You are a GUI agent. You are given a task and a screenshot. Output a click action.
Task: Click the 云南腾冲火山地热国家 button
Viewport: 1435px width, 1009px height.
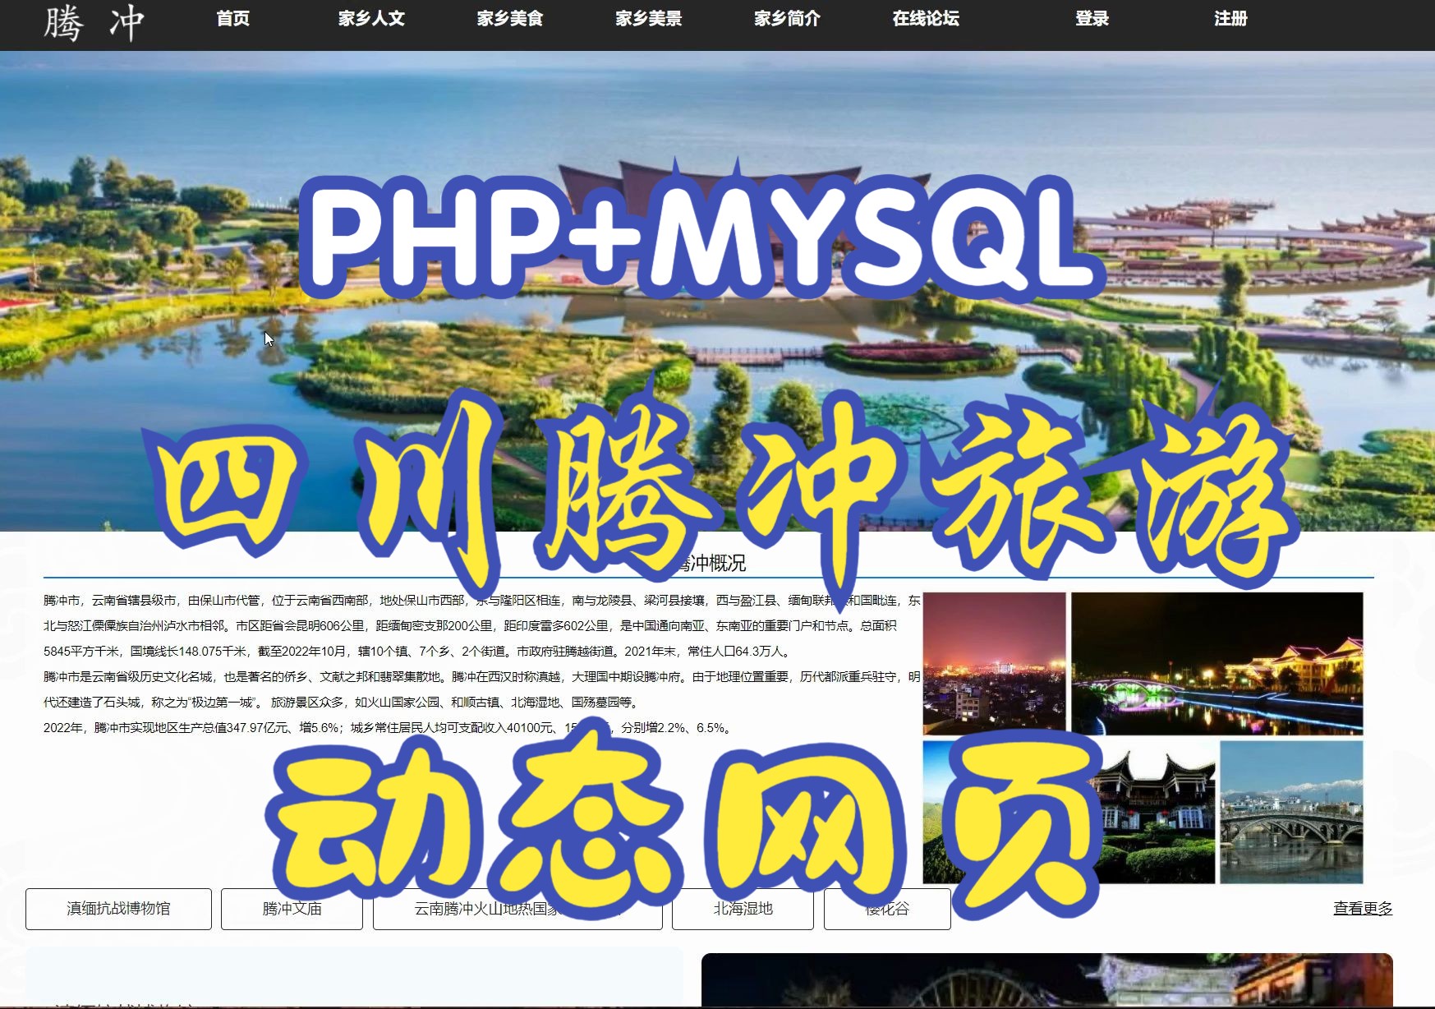click(x=517, y=909)
